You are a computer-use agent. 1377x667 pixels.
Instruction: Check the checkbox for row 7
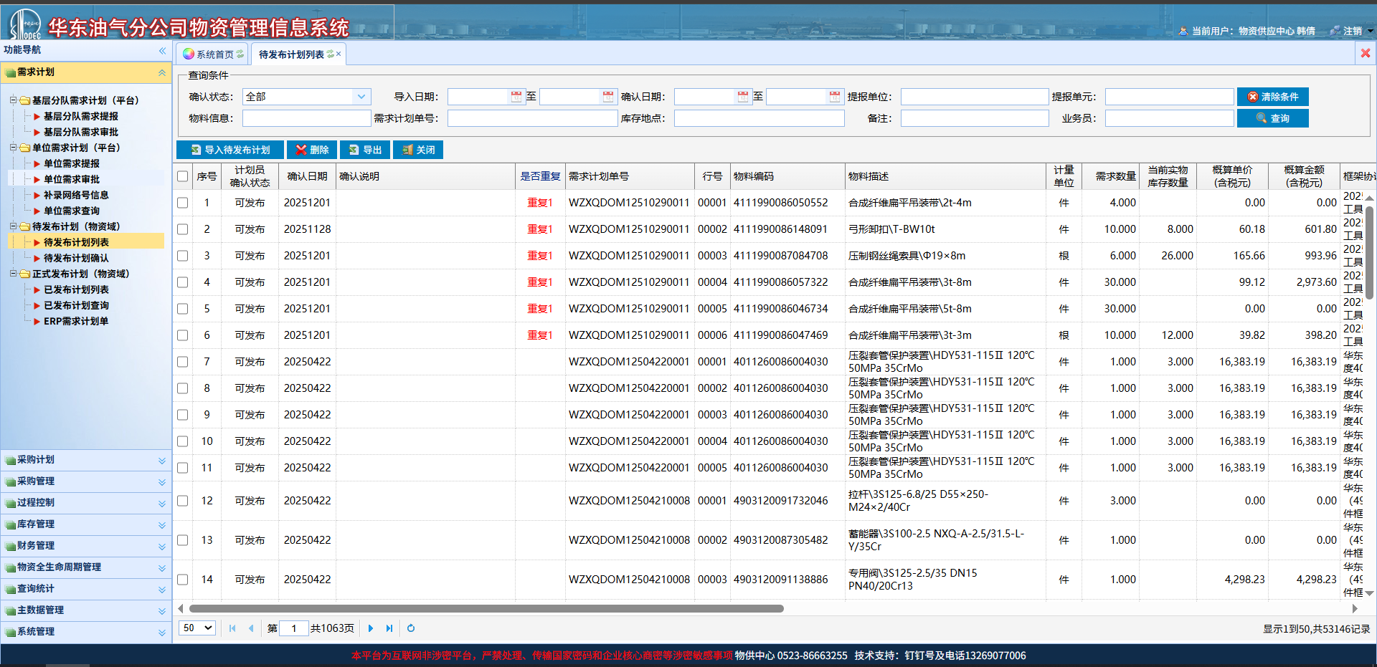[x=183, y=362]
